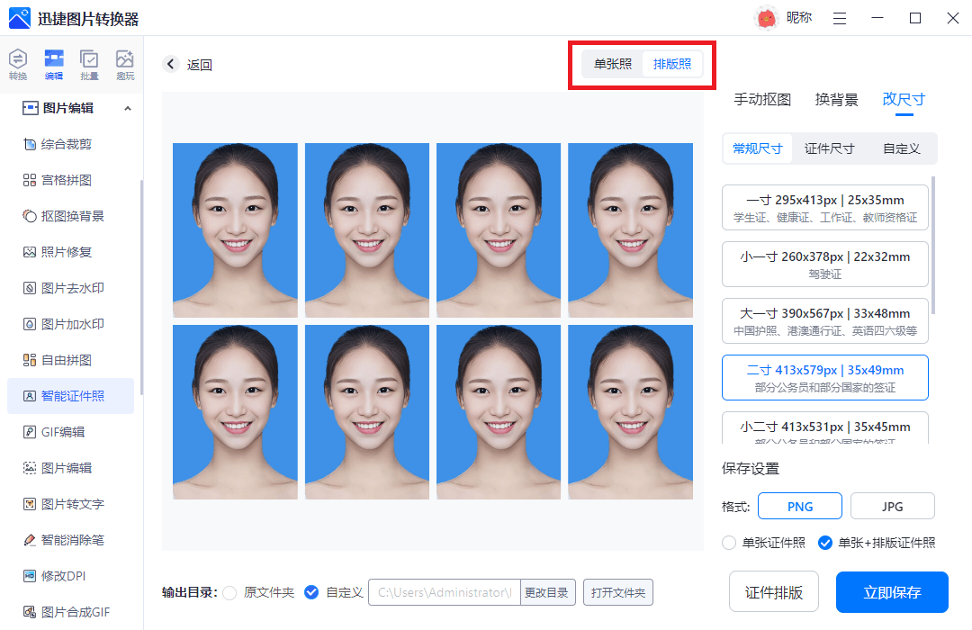972x630 pixels.
Task: Click the size list scrollbar
Action: pos(933,245)
